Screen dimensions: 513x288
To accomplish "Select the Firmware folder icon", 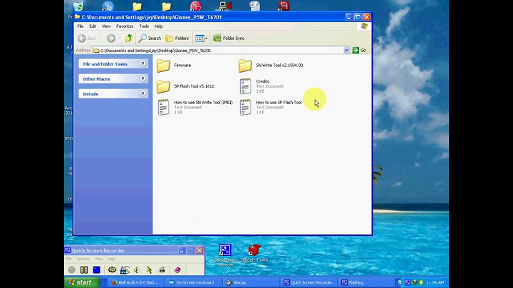I will point(163,66).
